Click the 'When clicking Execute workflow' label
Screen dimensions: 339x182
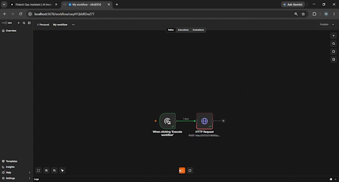click(x=168, y=133)
